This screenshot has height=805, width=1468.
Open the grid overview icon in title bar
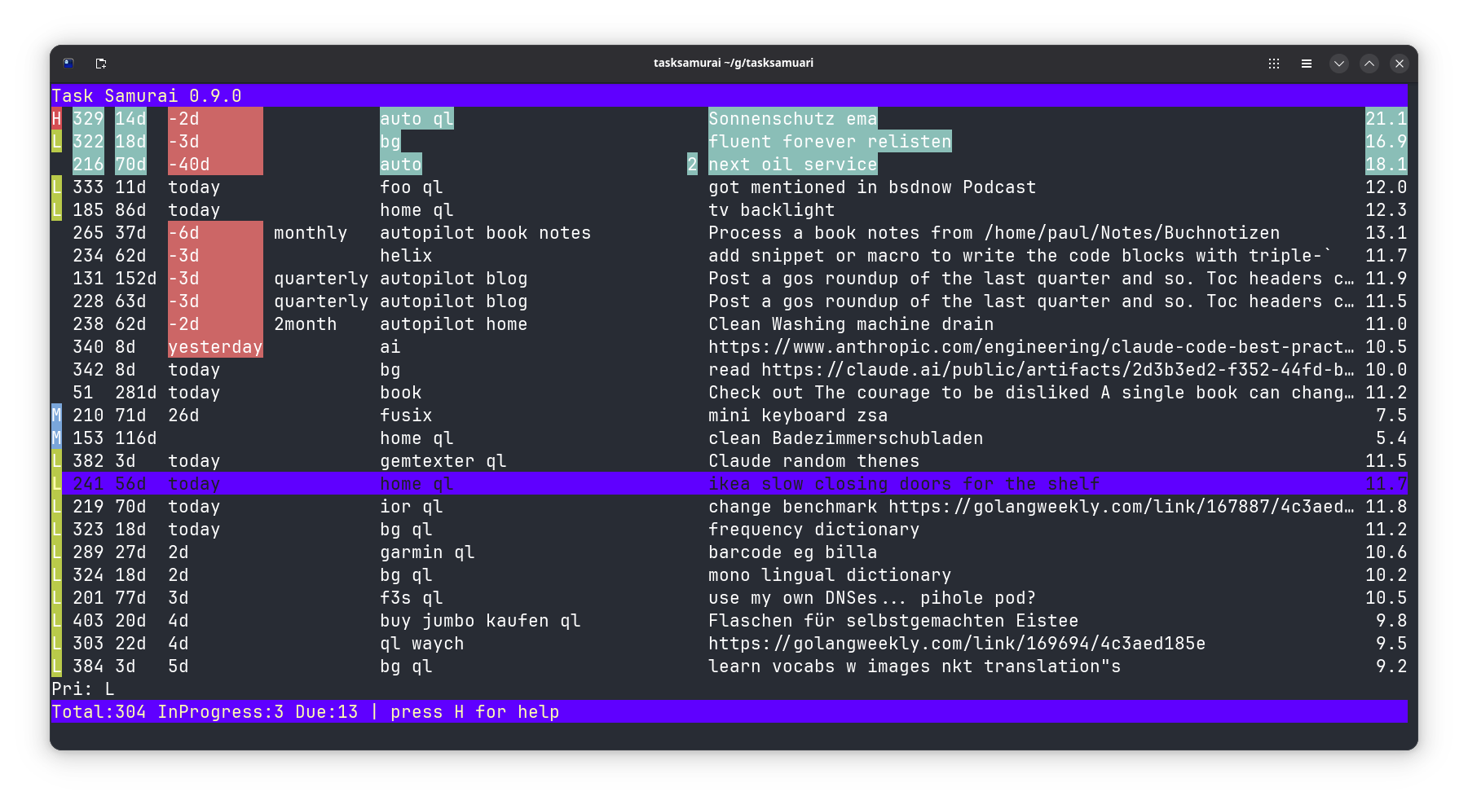tap(1274, 64)
